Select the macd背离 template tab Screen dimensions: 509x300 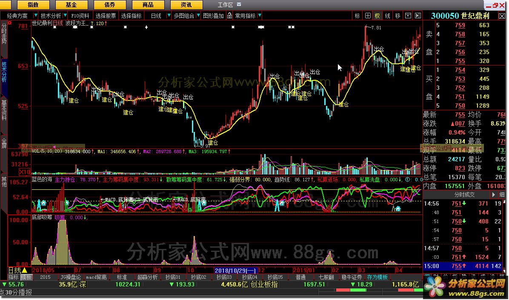point(97,277)
